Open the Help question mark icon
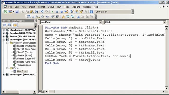This screenshot has width=169, height=95. [91, 12]
